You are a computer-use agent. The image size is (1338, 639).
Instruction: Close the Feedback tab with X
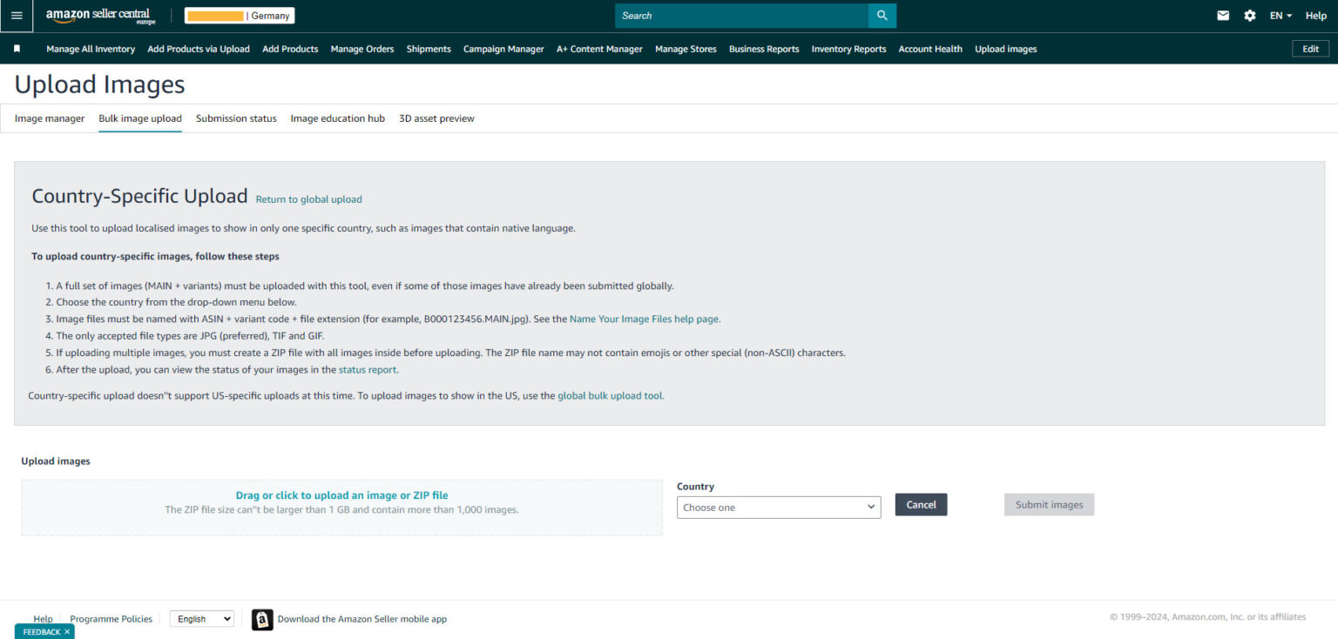click(67, 632)
